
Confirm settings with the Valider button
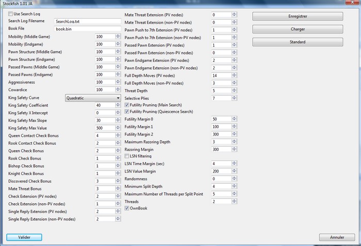pyautogui.click(x=24, y=237)
